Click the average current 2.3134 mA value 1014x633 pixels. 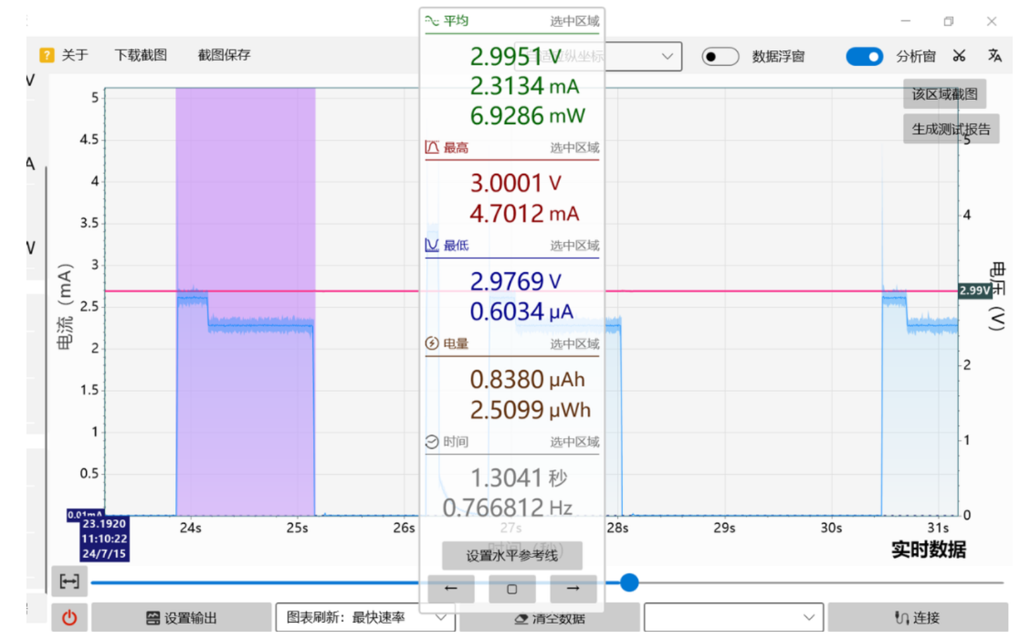(524, 86)
